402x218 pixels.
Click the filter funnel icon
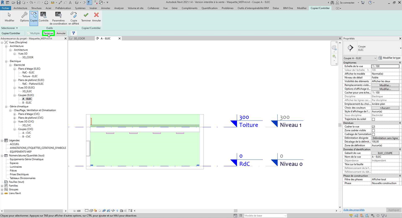[73, 33]
